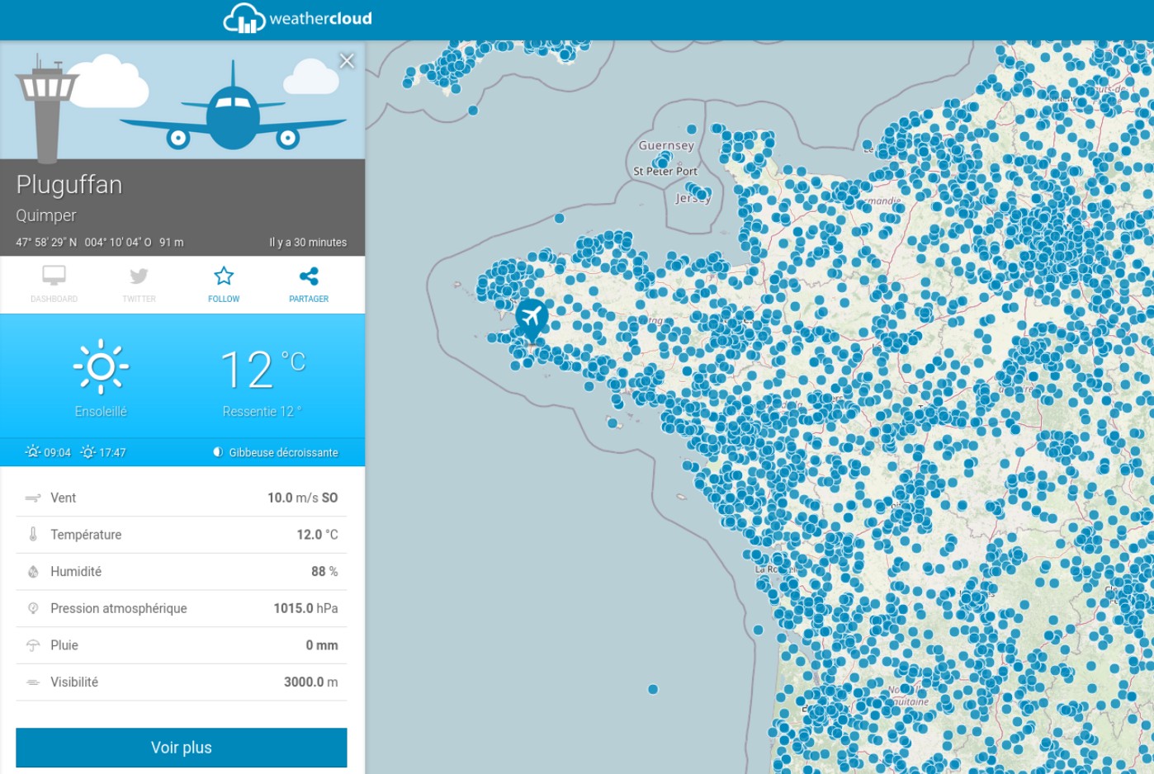Click the Voir plus button
1154x774 pixels.
[x=182, y=748]
